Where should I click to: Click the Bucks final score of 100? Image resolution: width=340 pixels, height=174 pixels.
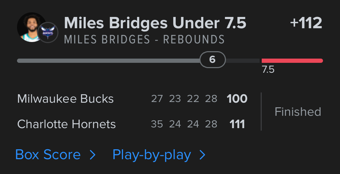pyautogui.click(x=237, y=99)
